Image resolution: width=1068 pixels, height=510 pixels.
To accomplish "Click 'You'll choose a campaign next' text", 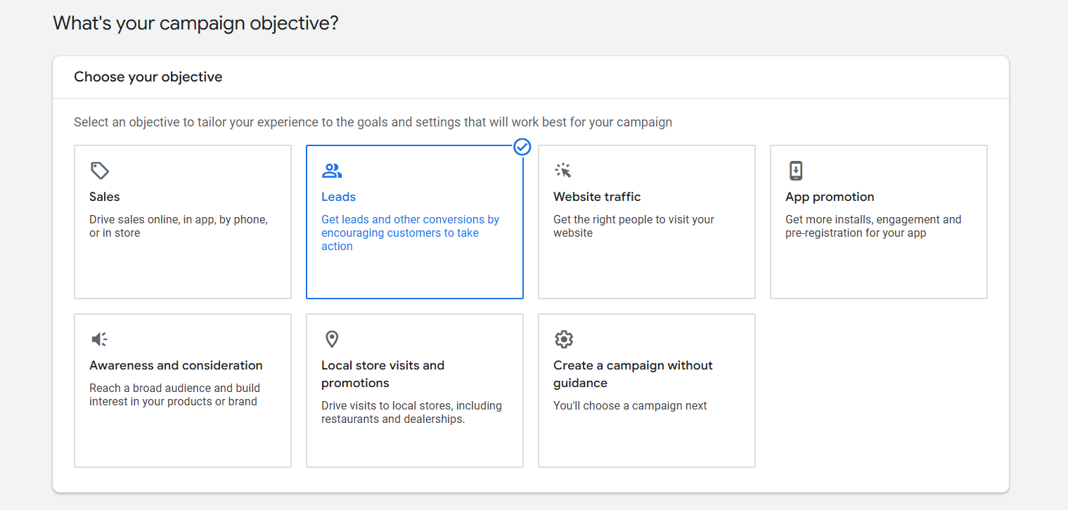I will (x=630, y=405).
